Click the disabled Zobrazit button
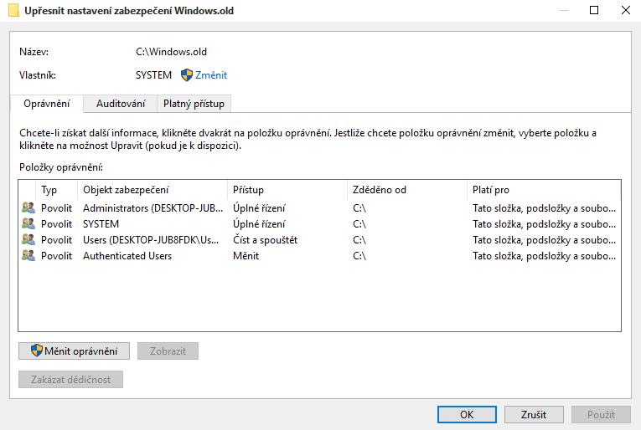Viewport: 641px width, 430px height. tap(168, 351)
